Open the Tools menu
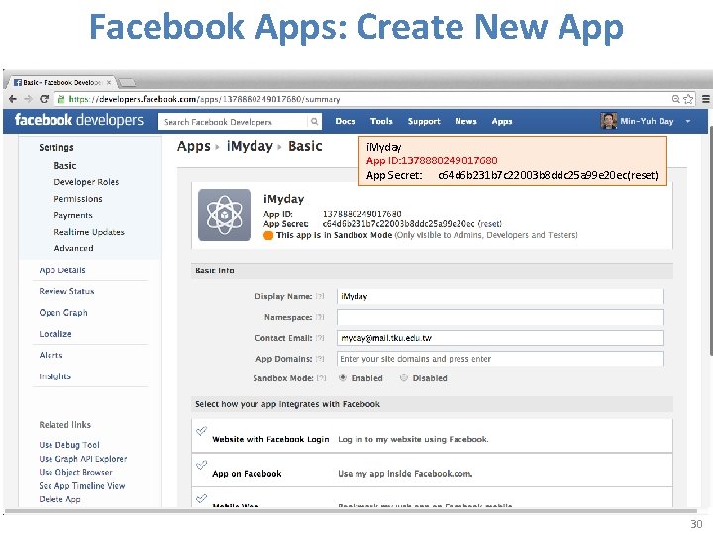 click(381, 122)
